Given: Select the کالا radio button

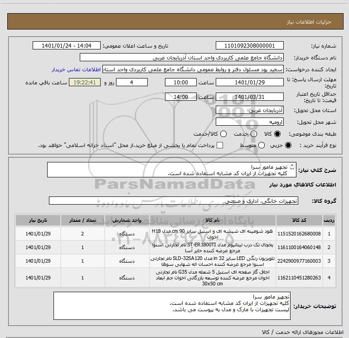Looking at the screenshot, I should point(277,134).
